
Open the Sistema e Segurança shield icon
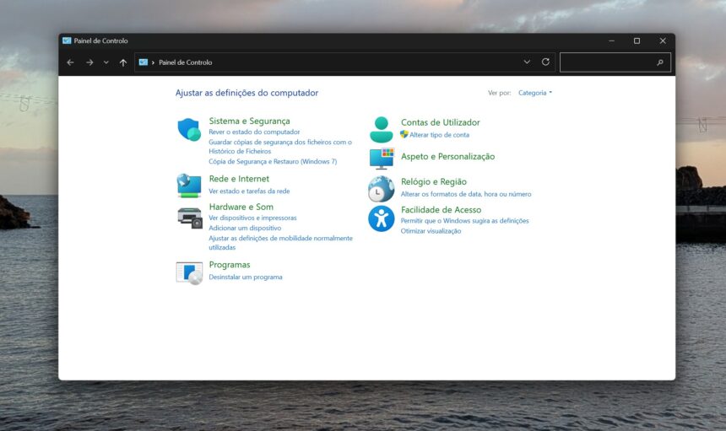point(189,130)
